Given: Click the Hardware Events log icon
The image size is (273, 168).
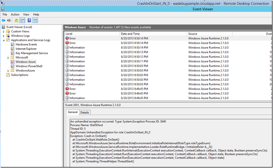Looking at the screenshot, I should coord(13,44).
